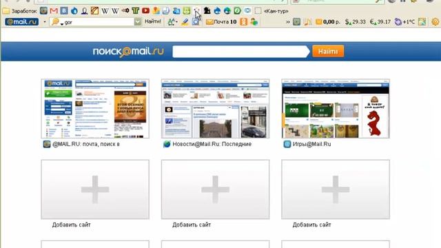Open the mail.ru toolbar logo dropdown arrow
Screen dimensions: 441x248
[x=44, y=22]
